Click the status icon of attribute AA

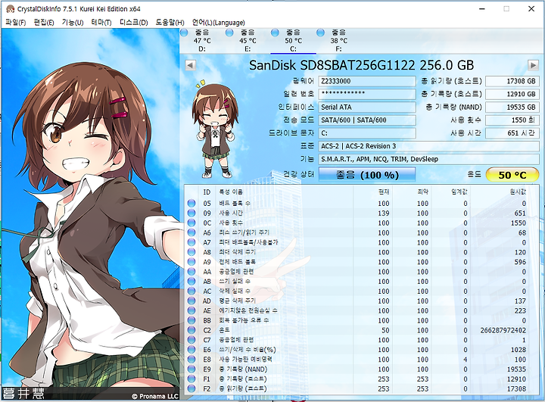point(192,271)
